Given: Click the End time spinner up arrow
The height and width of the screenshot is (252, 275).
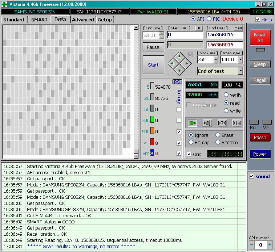Looking at the screenshot, I should (x=162, y=33).
